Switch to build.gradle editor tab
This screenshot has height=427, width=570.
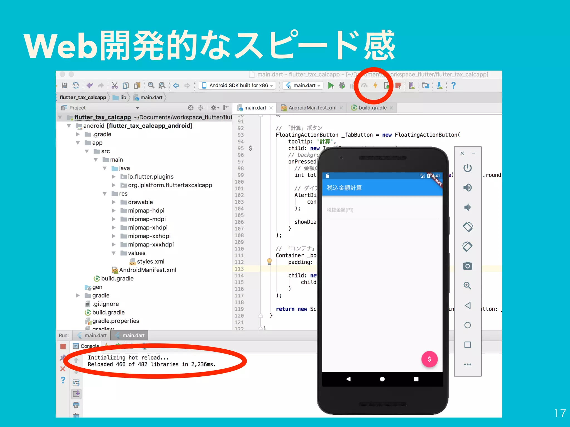pyautogui.click(x=372, y=108)
